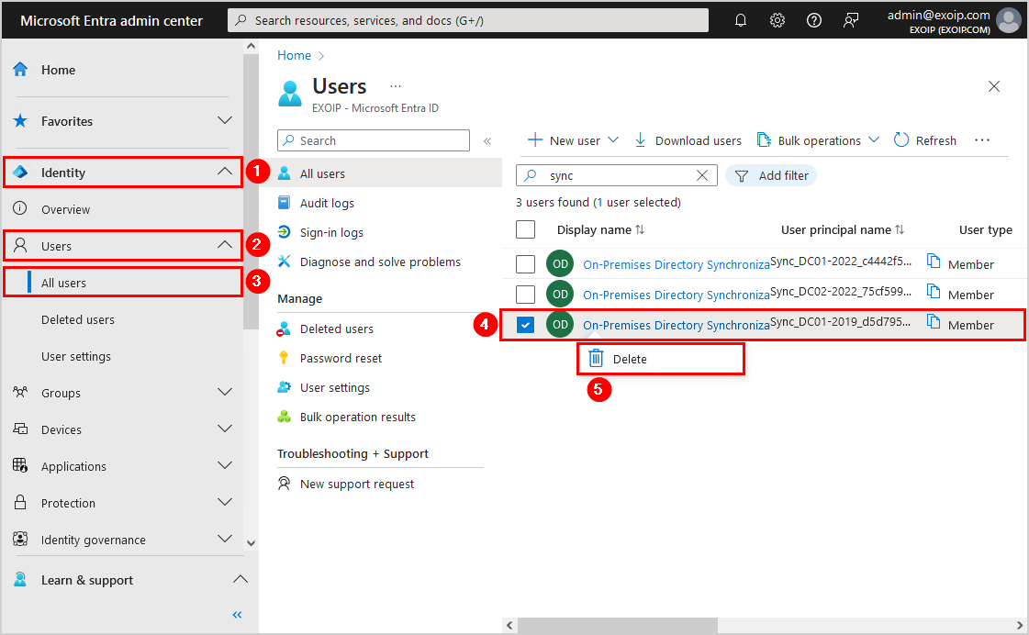The image size is (1029, 635).
Task: Click the help question mark icon
Action: pyautogui.click(x=814, y=20)
